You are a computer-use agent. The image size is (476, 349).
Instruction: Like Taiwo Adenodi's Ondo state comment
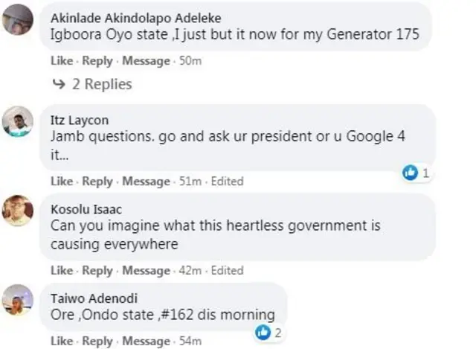tap(62, 341)
